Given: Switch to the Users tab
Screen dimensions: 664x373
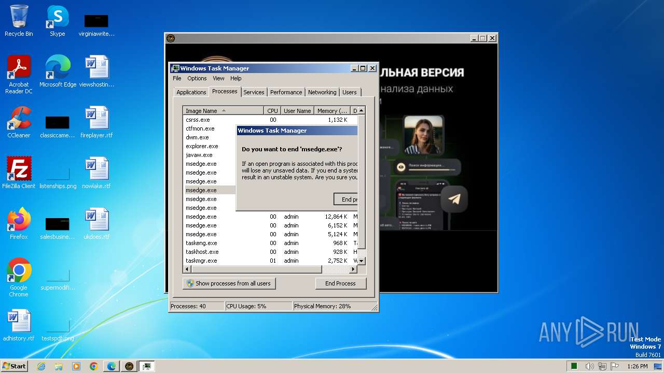Looking at the screenshot, I should [350, 92].
